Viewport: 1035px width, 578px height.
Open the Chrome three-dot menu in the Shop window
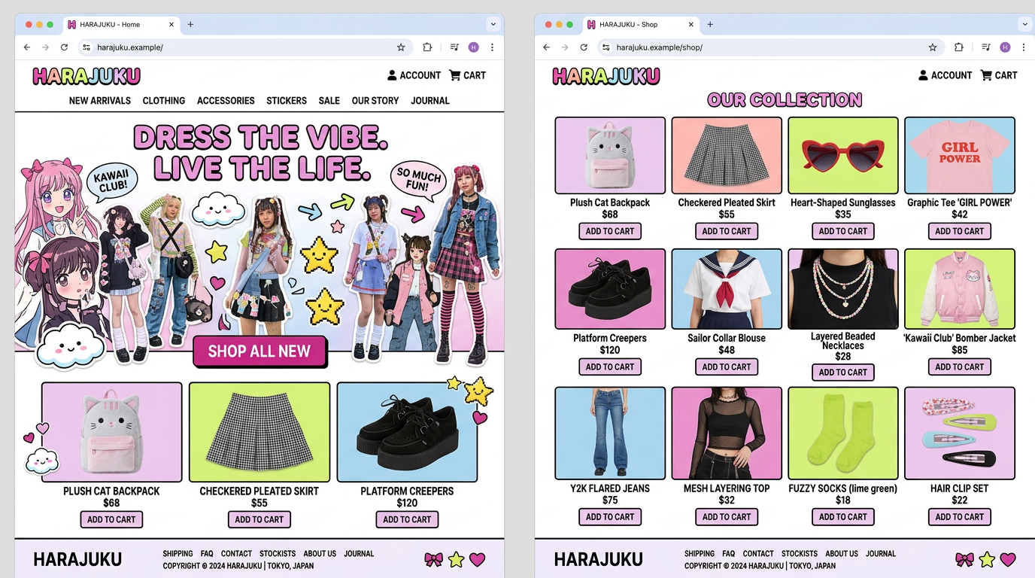[x=1023, y=47]
